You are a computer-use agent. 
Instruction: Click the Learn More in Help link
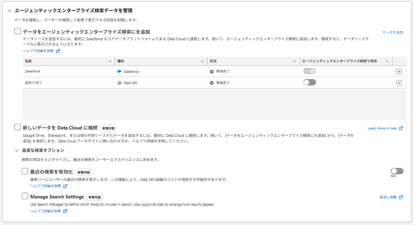382,128
